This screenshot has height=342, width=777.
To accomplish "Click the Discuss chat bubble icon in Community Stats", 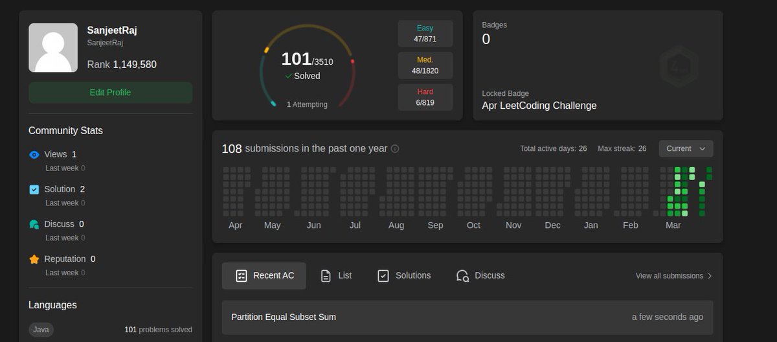I will pyautogui.click(x=34, y=224).
